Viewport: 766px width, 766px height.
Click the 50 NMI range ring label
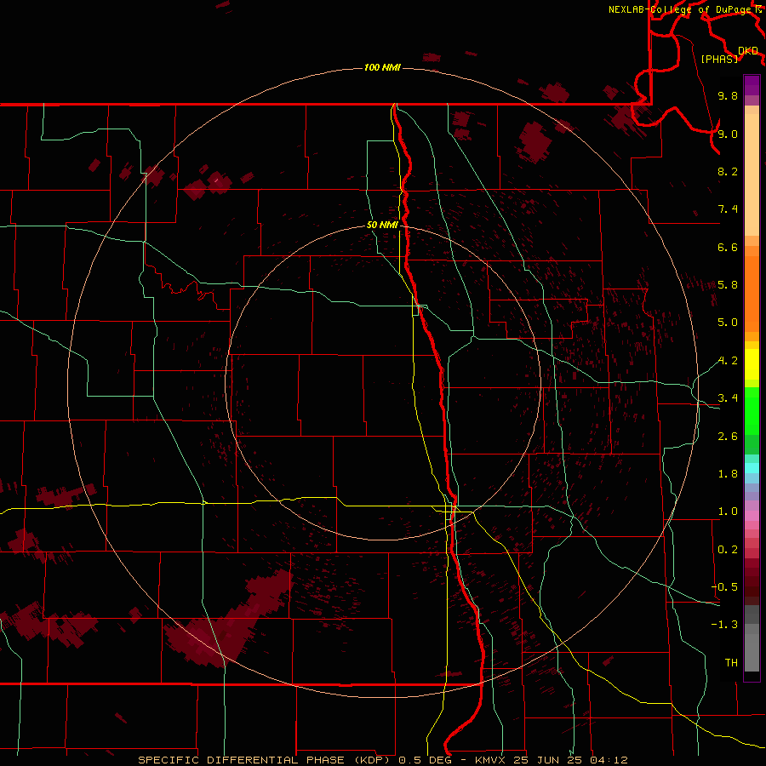pos(382,226)
